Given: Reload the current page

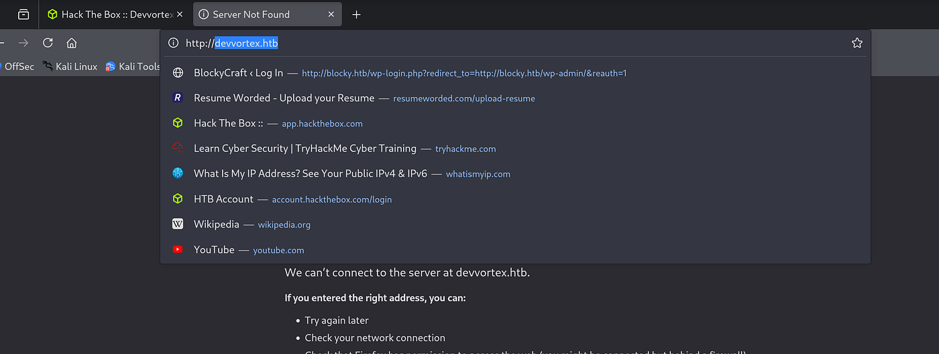Looking at the screenshot, I should tap(48, 43).
